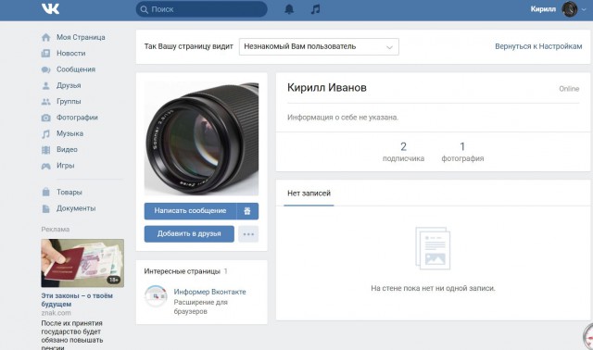This screenshot has height=350, width=593.
Task: Open the 2 подписчика counter
Action: point(404,152)
